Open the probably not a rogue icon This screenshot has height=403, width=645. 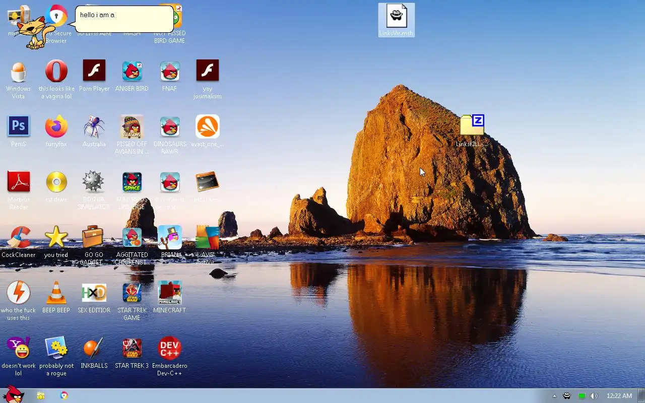pos(56,348)
